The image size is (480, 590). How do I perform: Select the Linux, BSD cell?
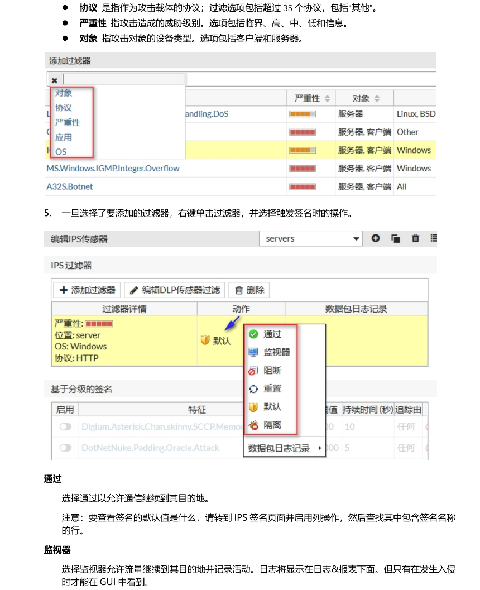pyautogui.click(x=416, y=114)
